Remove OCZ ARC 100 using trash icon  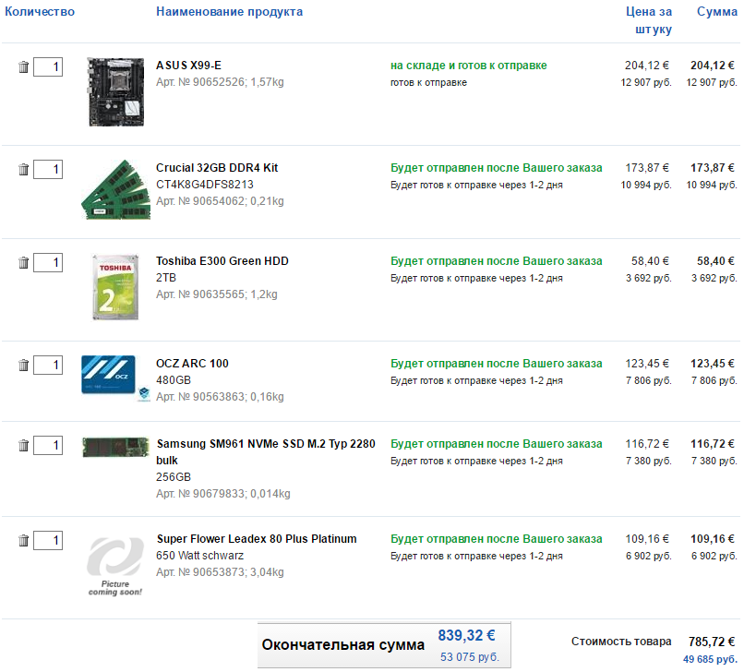24,365
